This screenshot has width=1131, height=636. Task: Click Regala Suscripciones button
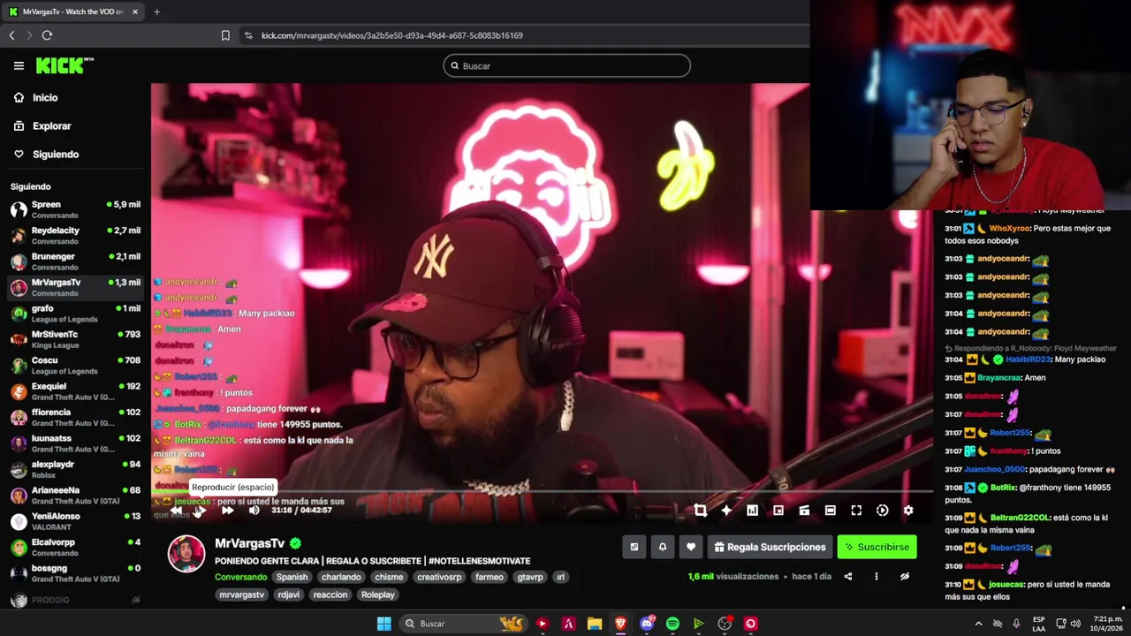pyautogui.click(x=770, y=547)
